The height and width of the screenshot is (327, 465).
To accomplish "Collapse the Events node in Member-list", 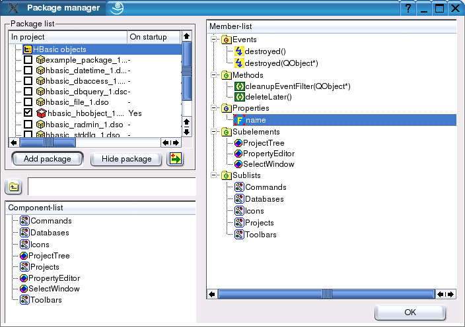I will coord(214,40).
